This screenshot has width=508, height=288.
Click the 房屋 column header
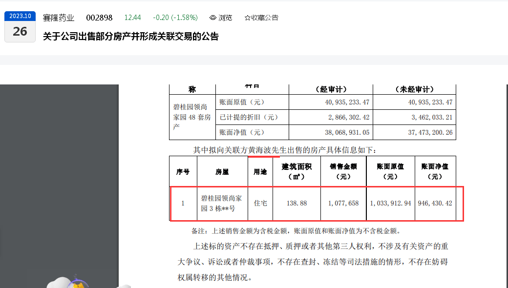(222, 171)
